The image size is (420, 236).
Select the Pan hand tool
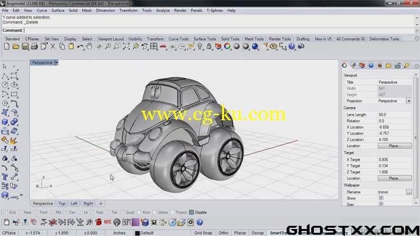(89, 46)
